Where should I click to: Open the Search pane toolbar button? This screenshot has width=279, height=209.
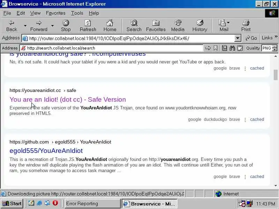134,26
